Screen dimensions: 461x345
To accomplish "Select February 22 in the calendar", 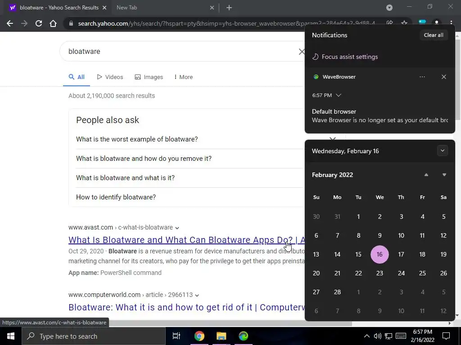I will (358, 273).
